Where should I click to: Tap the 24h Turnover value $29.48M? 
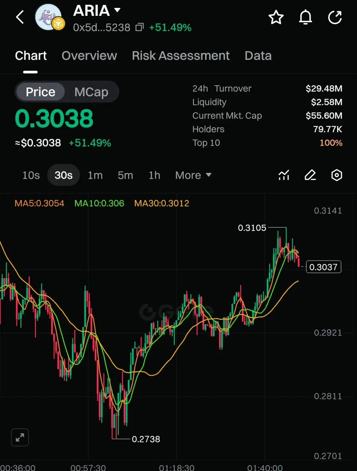click(324, 88)
